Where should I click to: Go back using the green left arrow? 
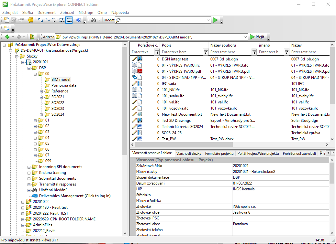(7, 37)
